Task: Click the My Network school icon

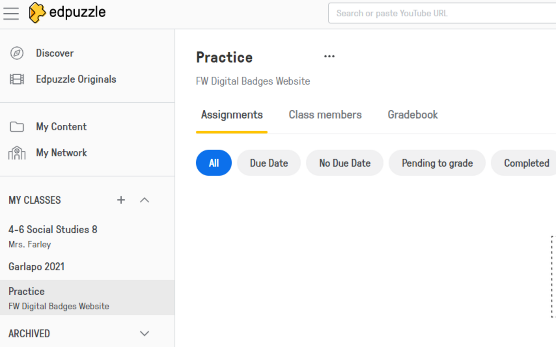Action: [x=17, y=153]
